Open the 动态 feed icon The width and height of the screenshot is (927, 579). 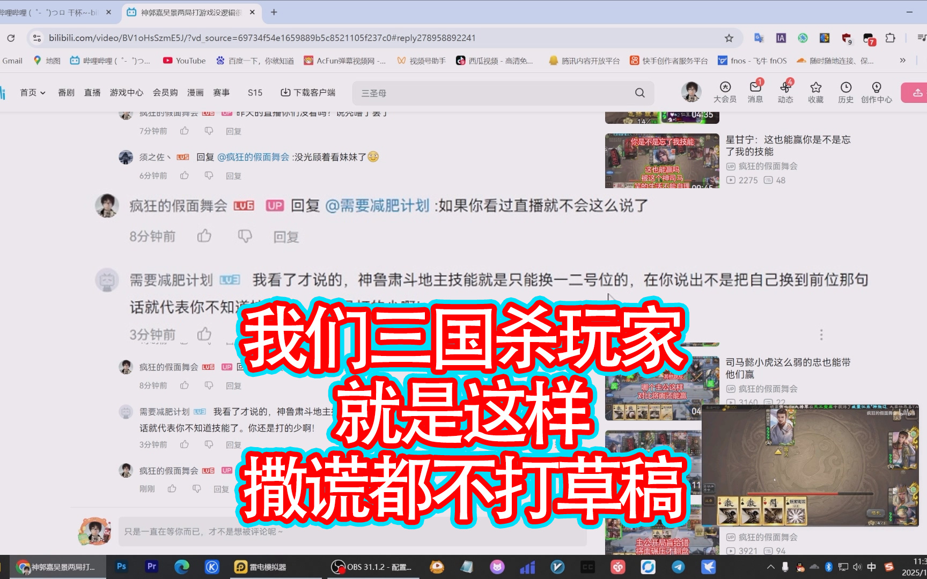785,92
